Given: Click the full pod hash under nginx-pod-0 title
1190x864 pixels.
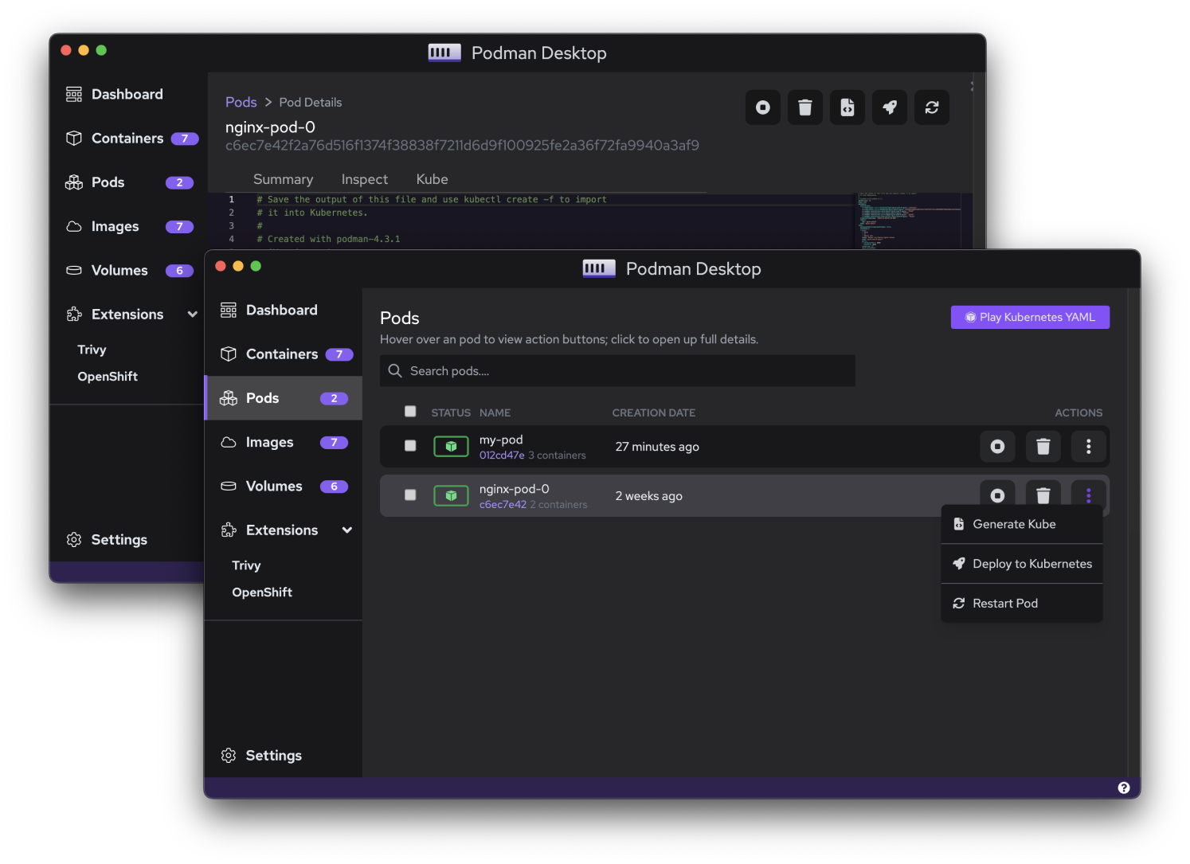Looking at the screenshot, I should (x=462, y=145).
